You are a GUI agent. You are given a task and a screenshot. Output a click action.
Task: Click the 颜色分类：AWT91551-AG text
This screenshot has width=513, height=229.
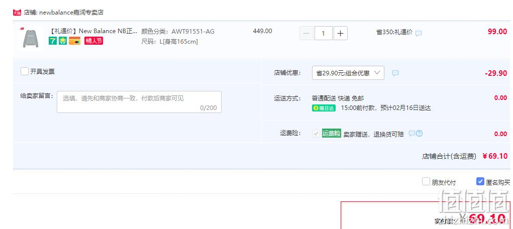pos(178,32)
